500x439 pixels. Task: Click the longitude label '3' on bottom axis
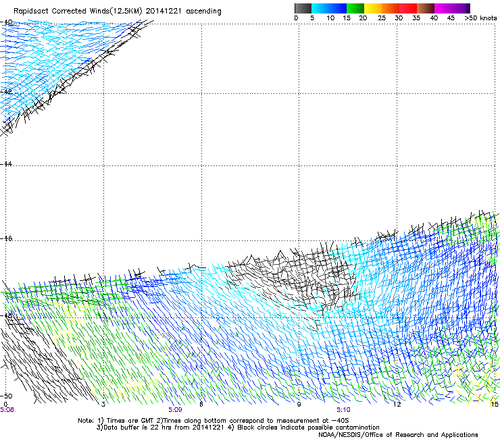click(x=103, y=405)
